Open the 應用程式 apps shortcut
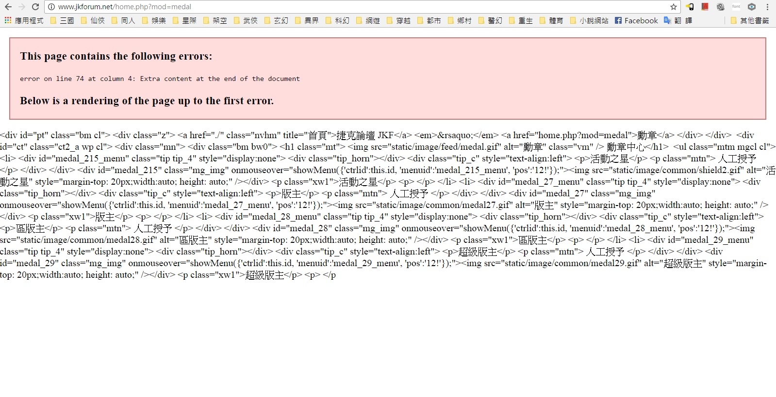Viewport: 776px width, 397px height. 24,20
